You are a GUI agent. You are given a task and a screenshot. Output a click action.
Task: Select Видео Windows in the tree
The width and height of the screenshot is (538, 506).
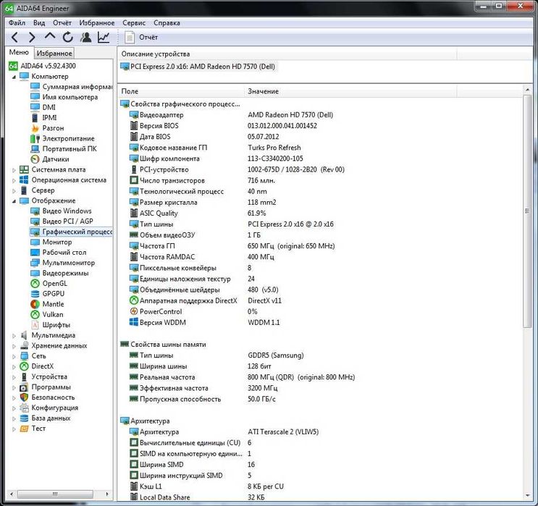tap(67, 211)
